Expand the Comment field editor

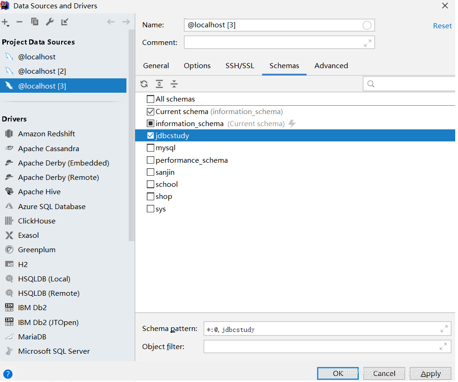368,43
